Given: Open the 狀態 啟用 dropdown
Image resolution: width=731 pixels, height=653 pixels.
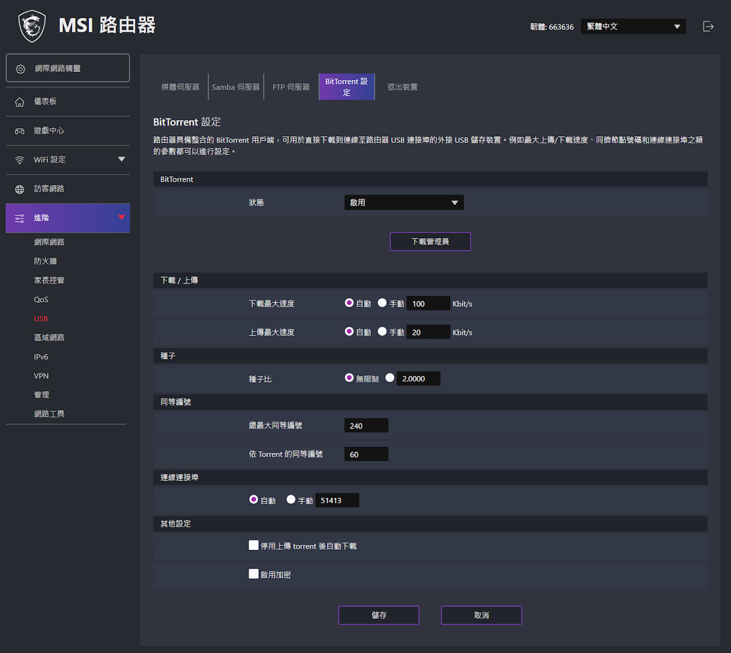Looking at the screenshot, I should click(x=404, y=202).
